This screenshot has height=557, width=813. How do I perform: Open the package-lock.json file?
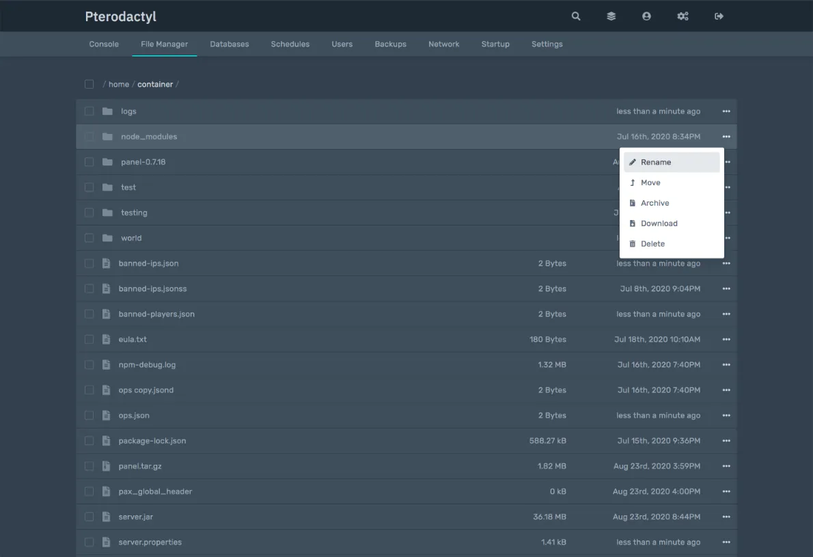click(152, 441)
